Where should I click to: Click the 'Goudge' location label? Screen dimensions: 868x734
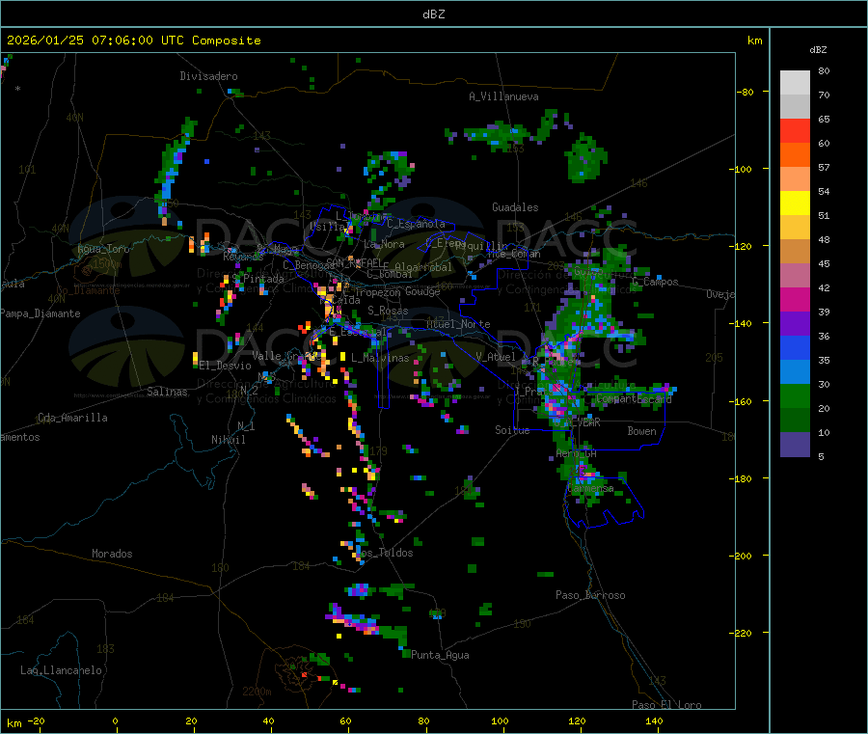coord(422,291)
